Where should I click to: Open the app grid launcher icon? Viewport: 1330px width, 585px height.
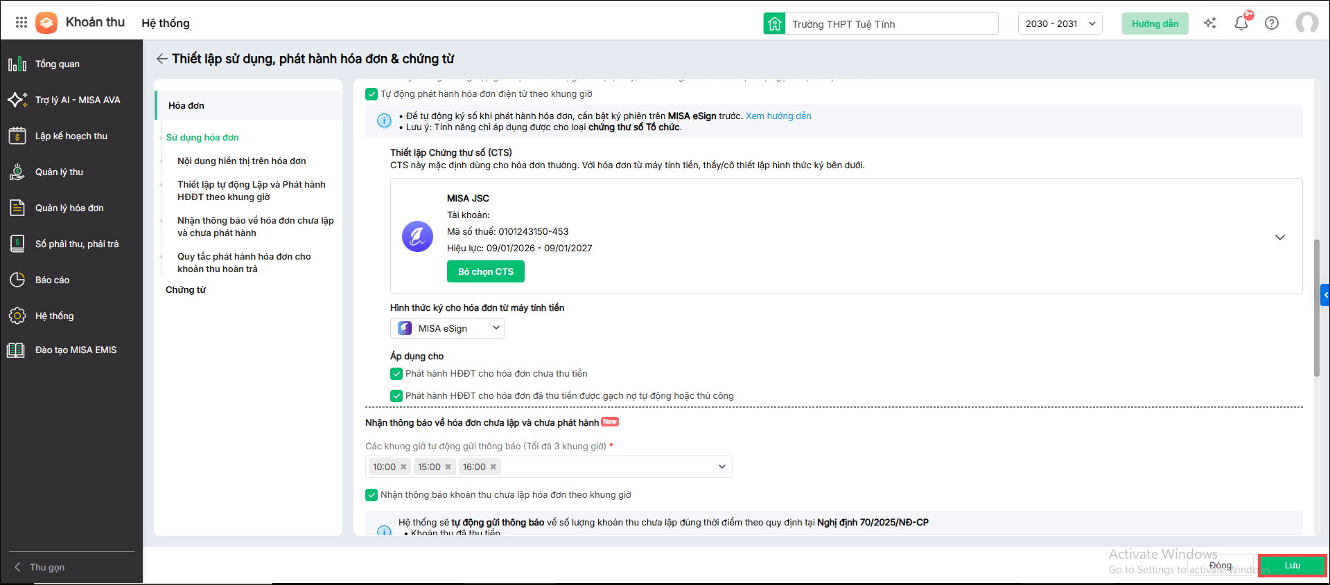pos(21,23)
